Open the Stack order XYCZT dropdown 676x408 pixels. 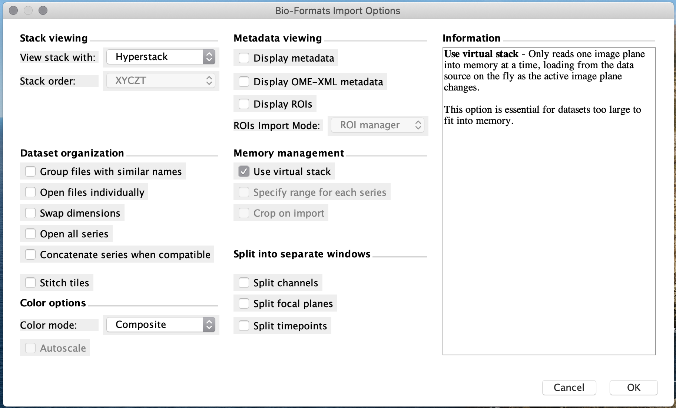click(x=161, y=80)
